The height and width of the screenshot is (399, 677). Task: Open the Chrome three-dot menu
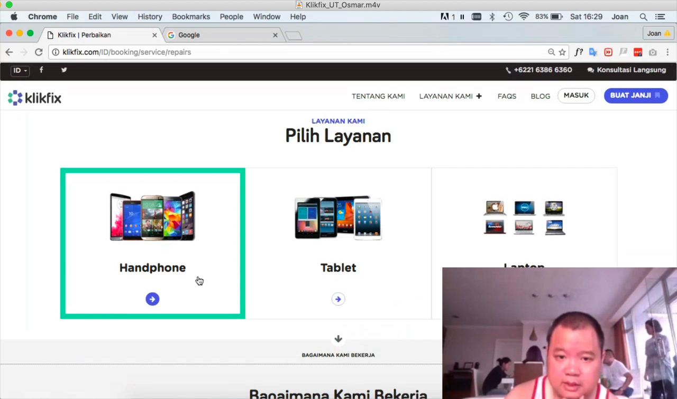point(668,52)
